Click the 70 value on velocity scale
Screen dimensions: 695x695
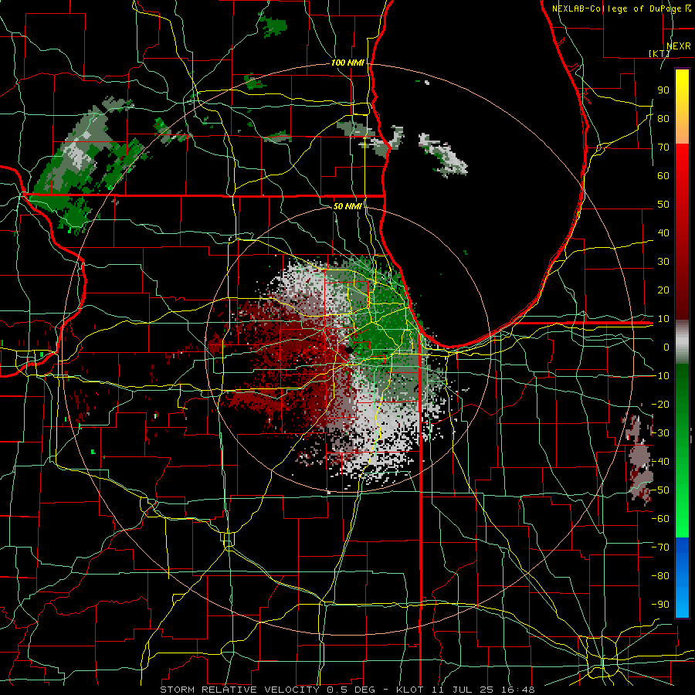663,147
